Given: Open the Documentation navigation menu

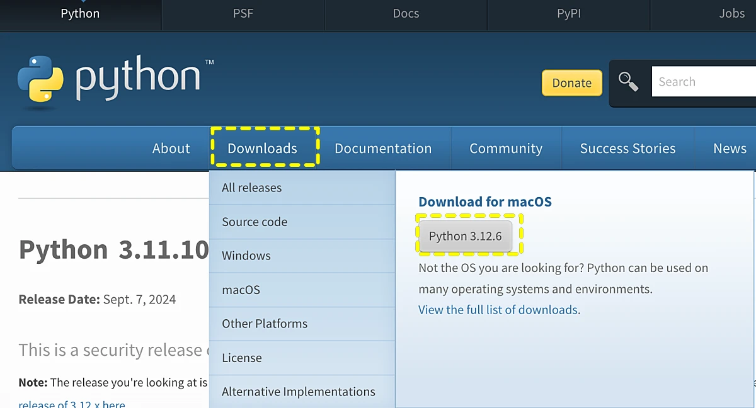Looking at the screenshot, I should pos(383,149).
